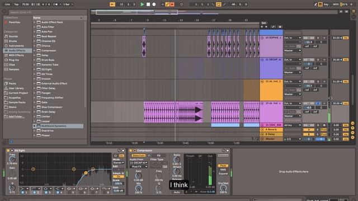358x201 pixels.
Task: Open User Library in browser
Action: [16, 88]
